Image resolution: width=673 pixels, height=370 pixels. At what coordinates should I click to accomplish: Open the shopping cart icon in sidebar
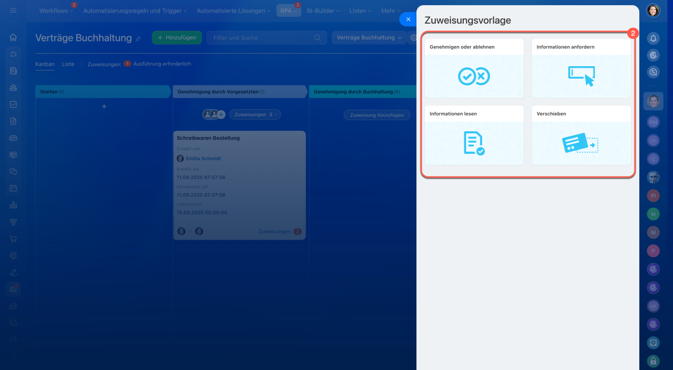13,239
